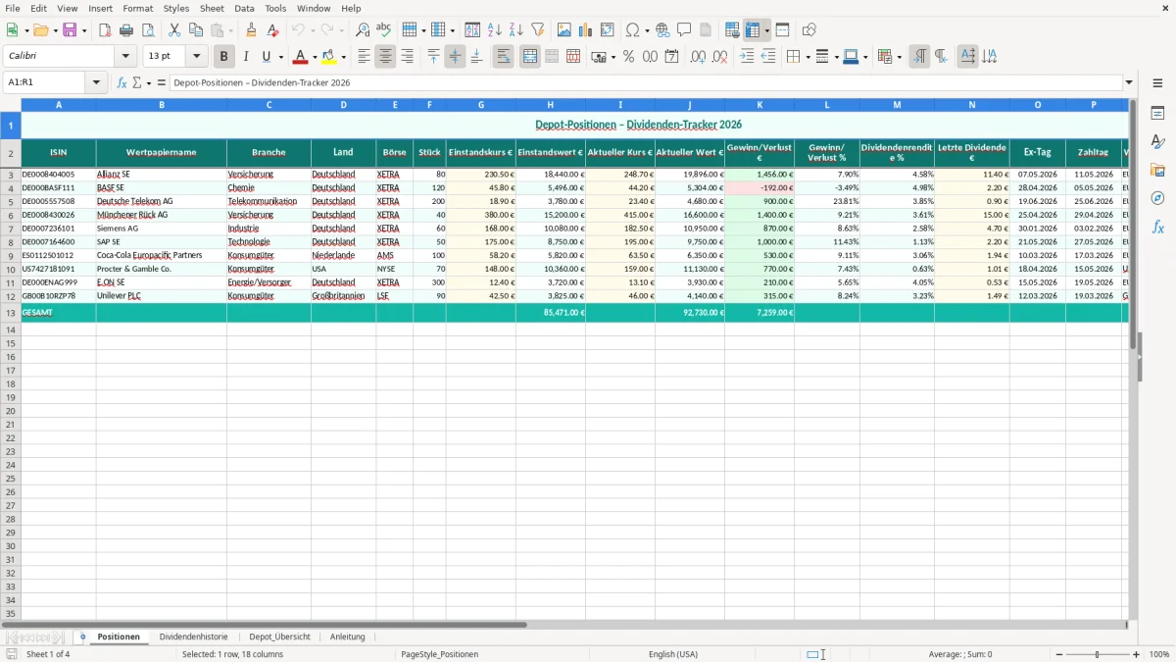Clear direct formatting icon

(273, 30)
